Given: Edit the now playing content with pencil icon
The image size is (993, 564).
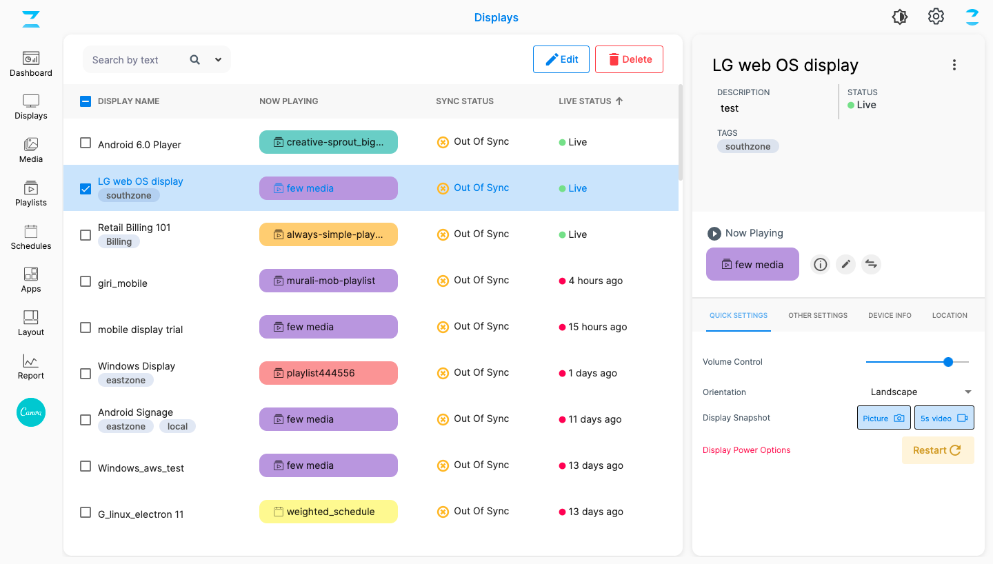Looking at the screenshot, I should (x=846, y=264).
